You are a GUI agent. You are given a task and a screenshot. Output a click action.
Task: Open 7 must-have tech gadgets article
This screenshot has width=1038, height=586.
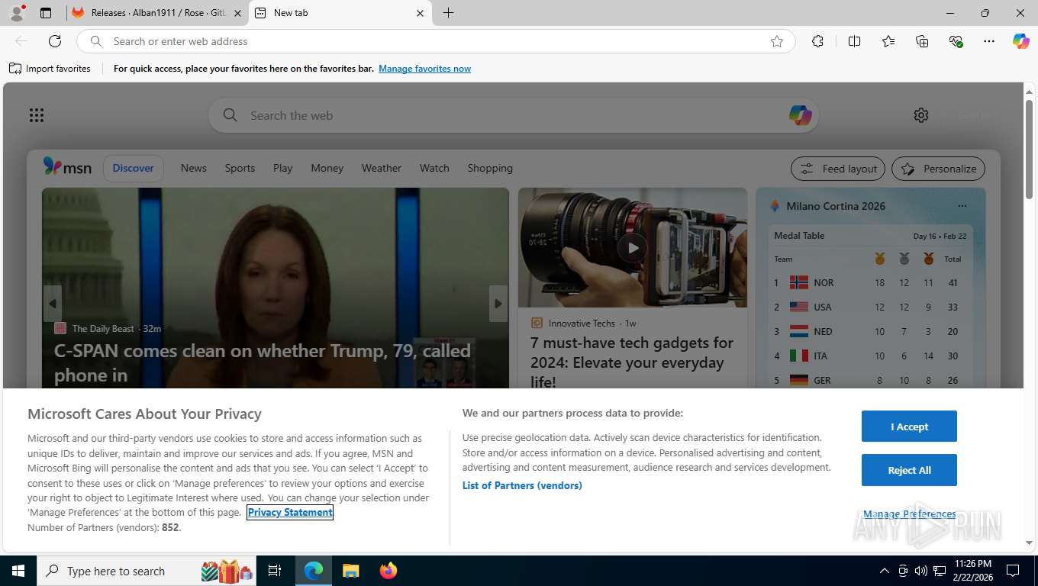pos(632,362)
